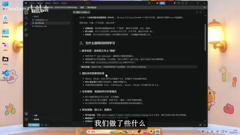Viewport: 240px width, 135px height.
Task: Open Microsoft Edge from taskbar
Action: click(x=127, y=132)
